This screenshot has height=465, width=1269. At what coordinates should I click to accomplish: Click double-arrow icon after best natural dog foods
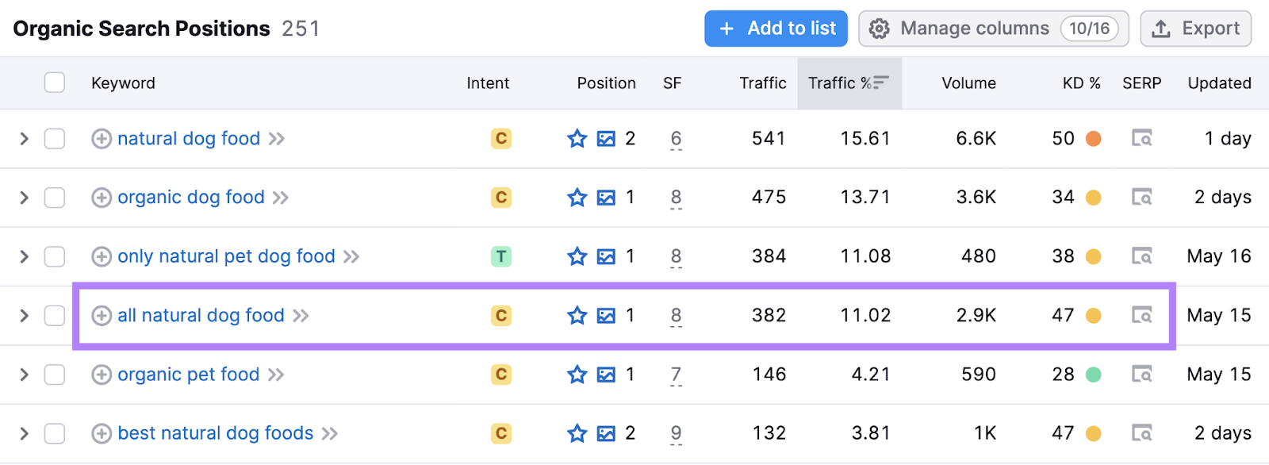tap(330, 434)
